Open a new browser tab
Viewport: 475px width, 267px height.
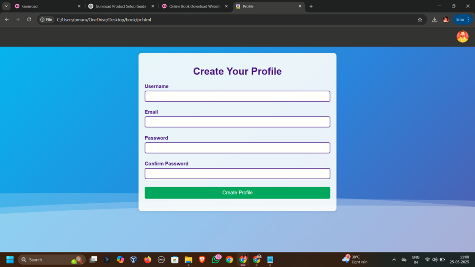[311, 6]
